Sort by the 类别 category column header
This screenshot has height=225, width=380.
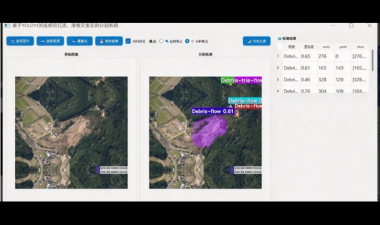291,47
